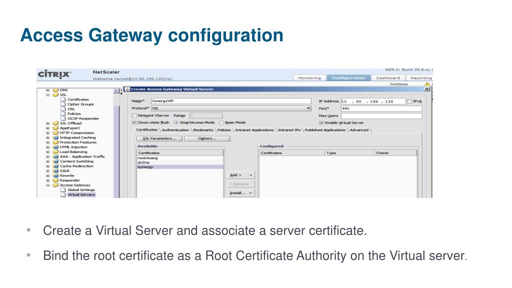This screenshot has width=512, height=288.
Task: Click the Responder folder icon
Action: [55, 180]
